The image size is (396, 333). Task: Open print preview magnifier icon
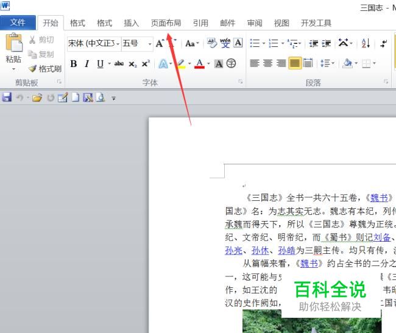tap(101, 97)
